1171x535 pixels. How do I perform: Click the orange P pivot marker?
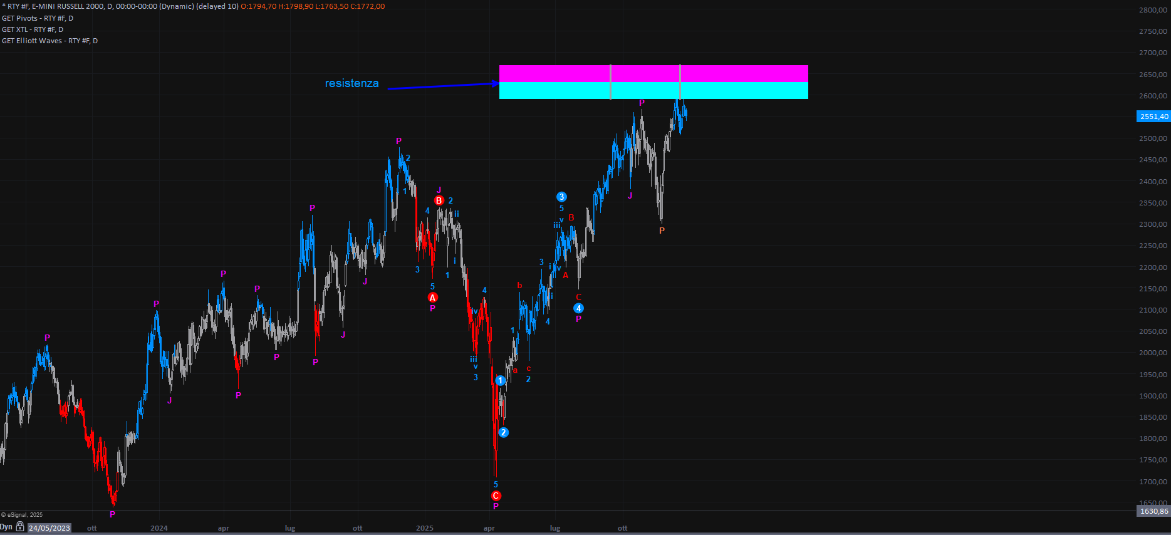click(662, 231)
